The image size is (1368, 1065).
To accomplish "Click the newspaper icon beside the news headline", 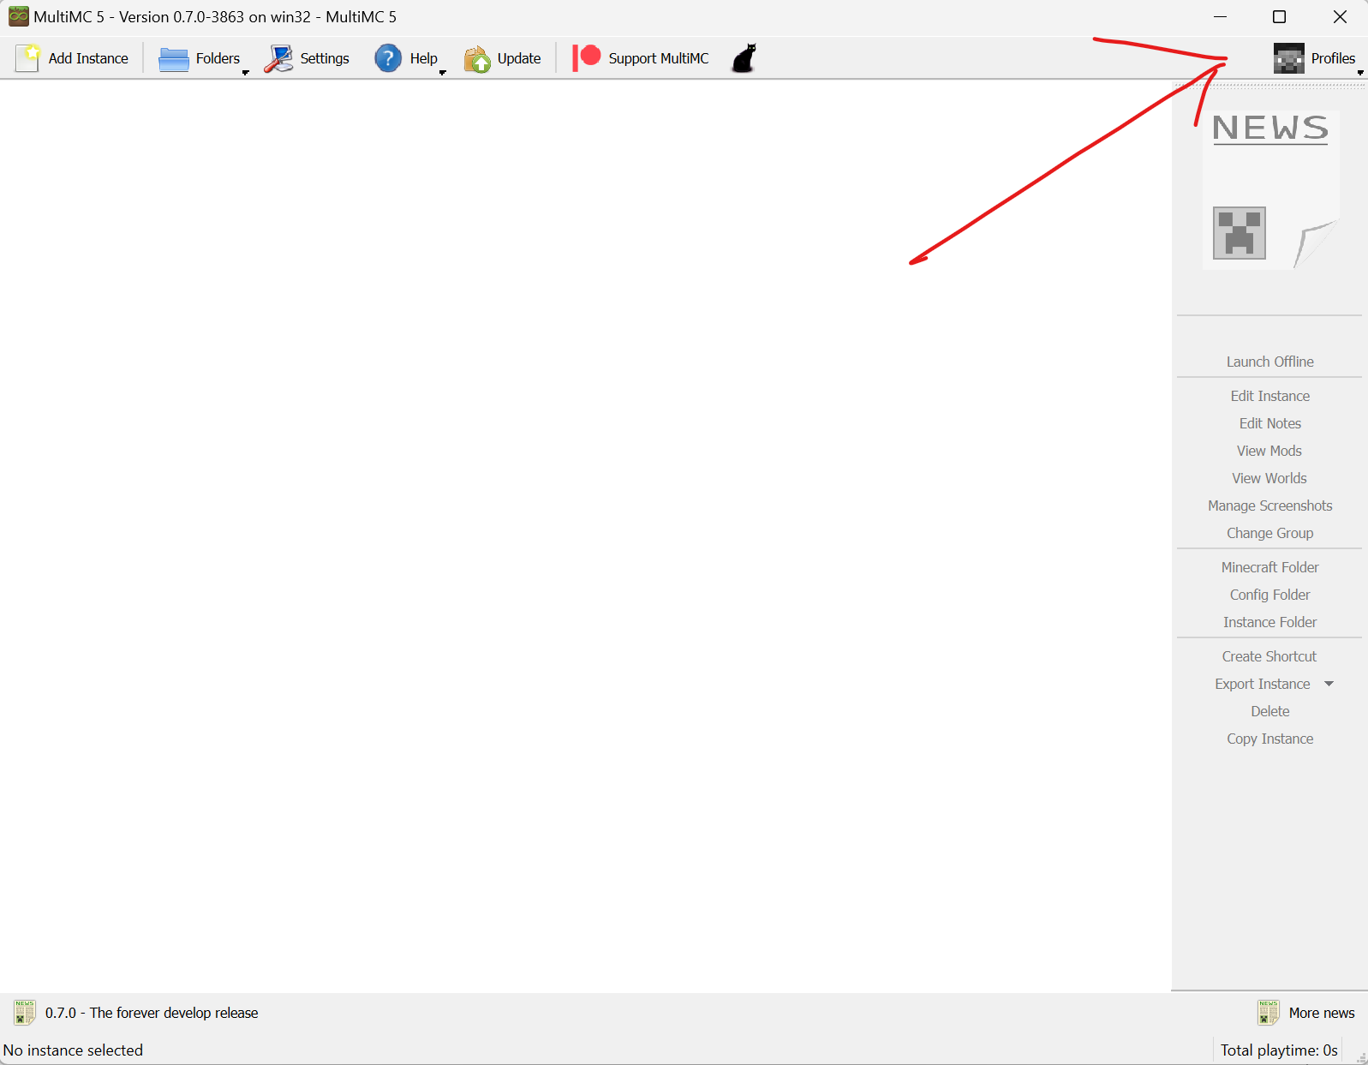I will pos(25,1013).
